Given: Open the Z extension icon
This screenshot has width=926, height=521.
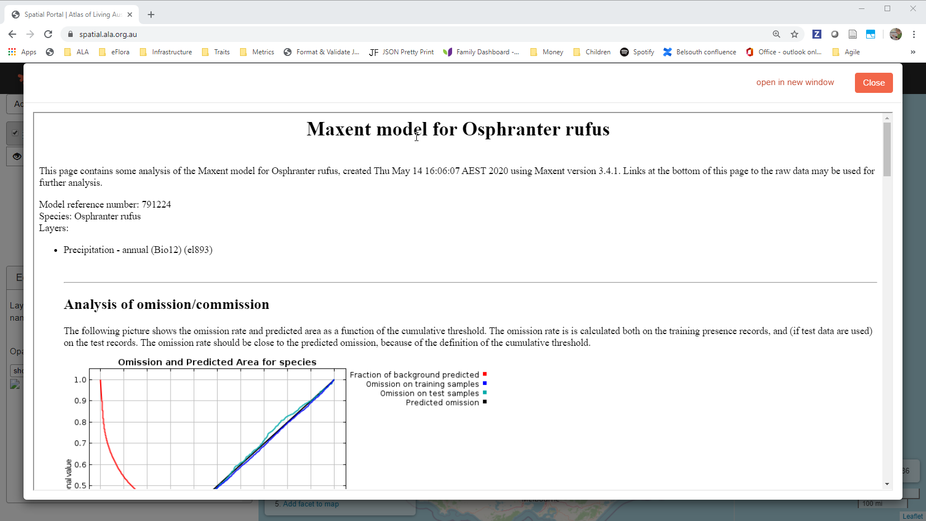Looking at the screenshot, I should click(x=817, y=34).
